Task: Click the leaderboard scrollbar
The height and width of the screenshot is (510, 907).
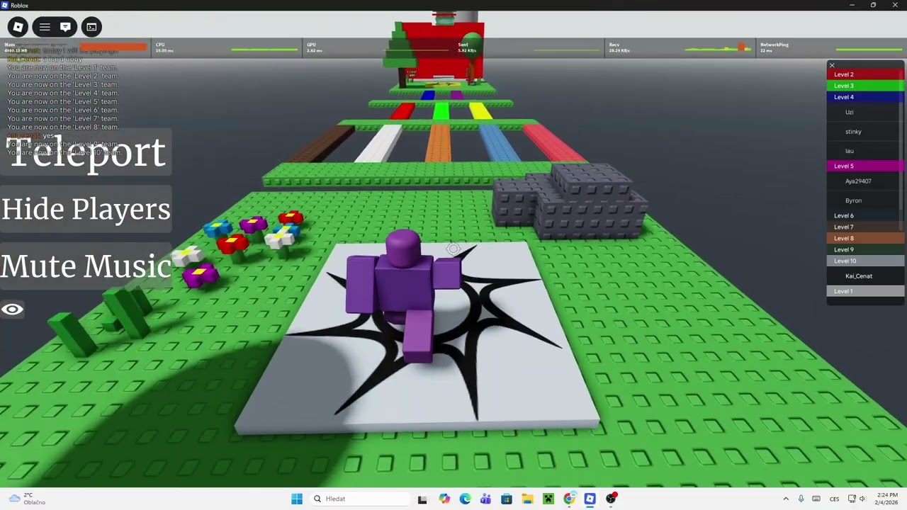Action: 902,149
